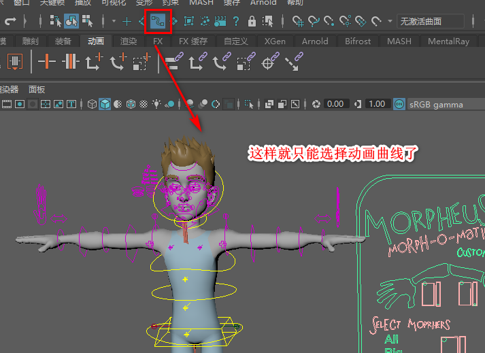The height and width of the screenshot is (353, 485).
Task: Switch to the 装备 shelf tab
Action: click(63, 41)
